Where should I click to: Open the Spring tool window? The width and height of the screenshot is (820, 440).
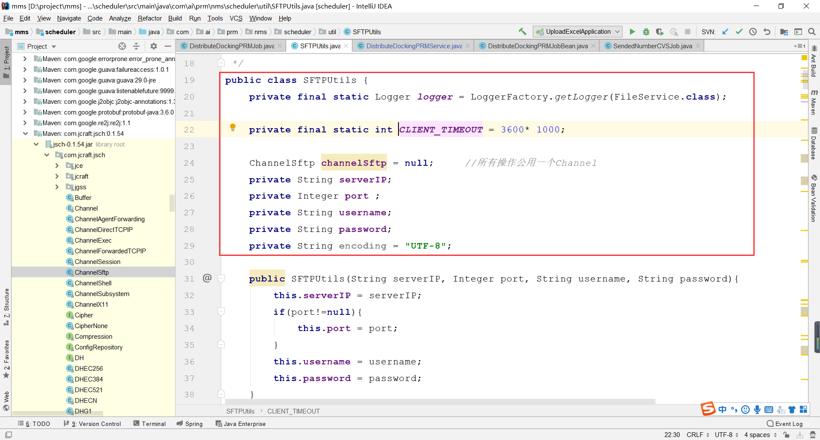click(190, 424)
